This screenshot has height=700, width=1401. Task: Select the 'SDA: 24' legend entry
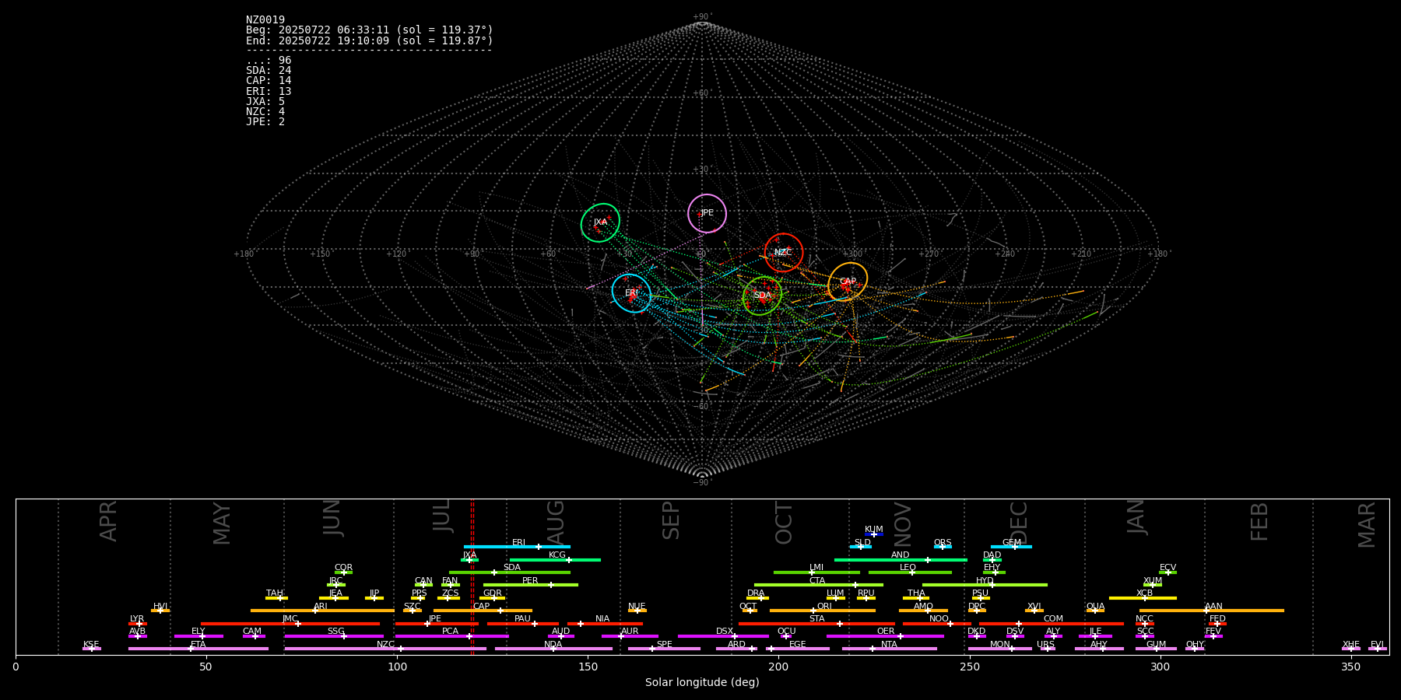pyautogui.click(x=269, y=71)
